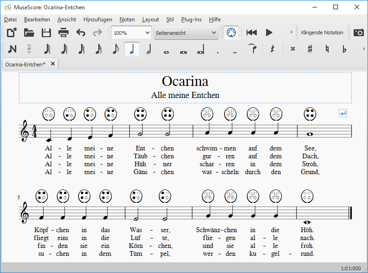The width and height of the screenshot is (368, 273).
Task: Close the Ocarina-Entchen tab
Action: pos(53,64)
